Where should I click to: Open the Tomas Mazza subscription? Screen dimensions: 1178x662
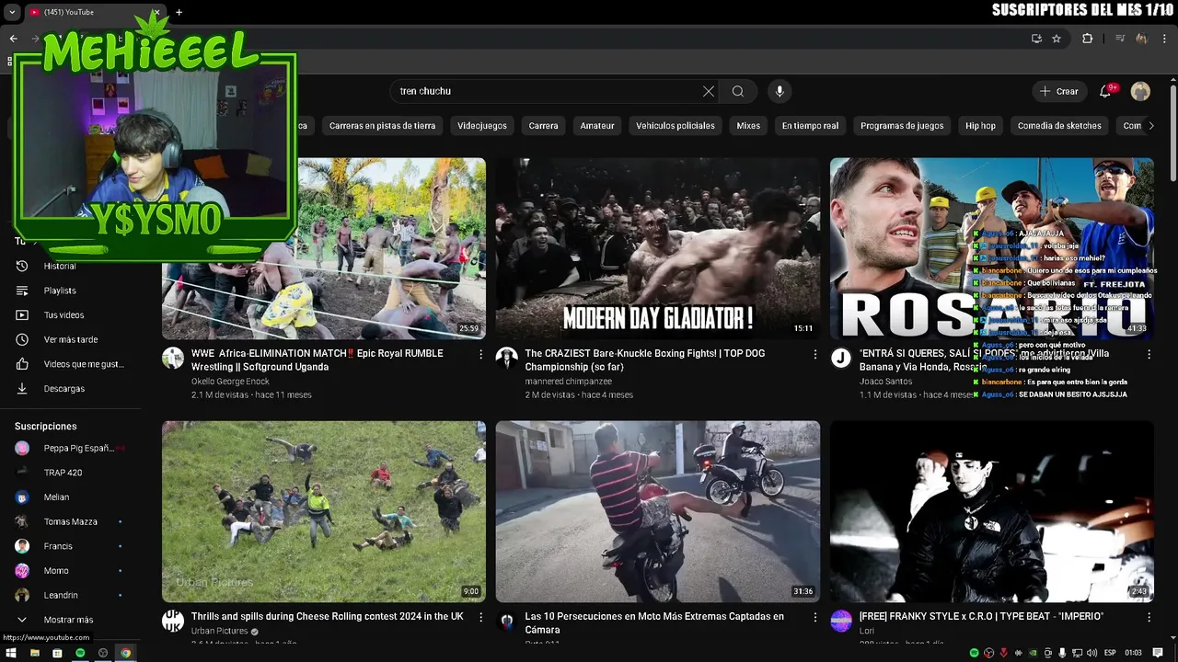[x=71, y=521]
